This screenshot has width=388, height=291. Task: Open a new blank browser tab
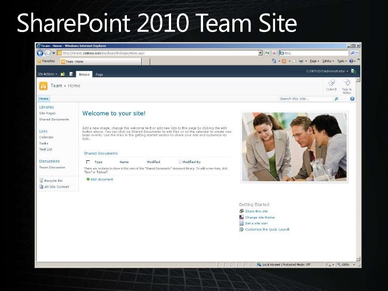coord(146,62)
